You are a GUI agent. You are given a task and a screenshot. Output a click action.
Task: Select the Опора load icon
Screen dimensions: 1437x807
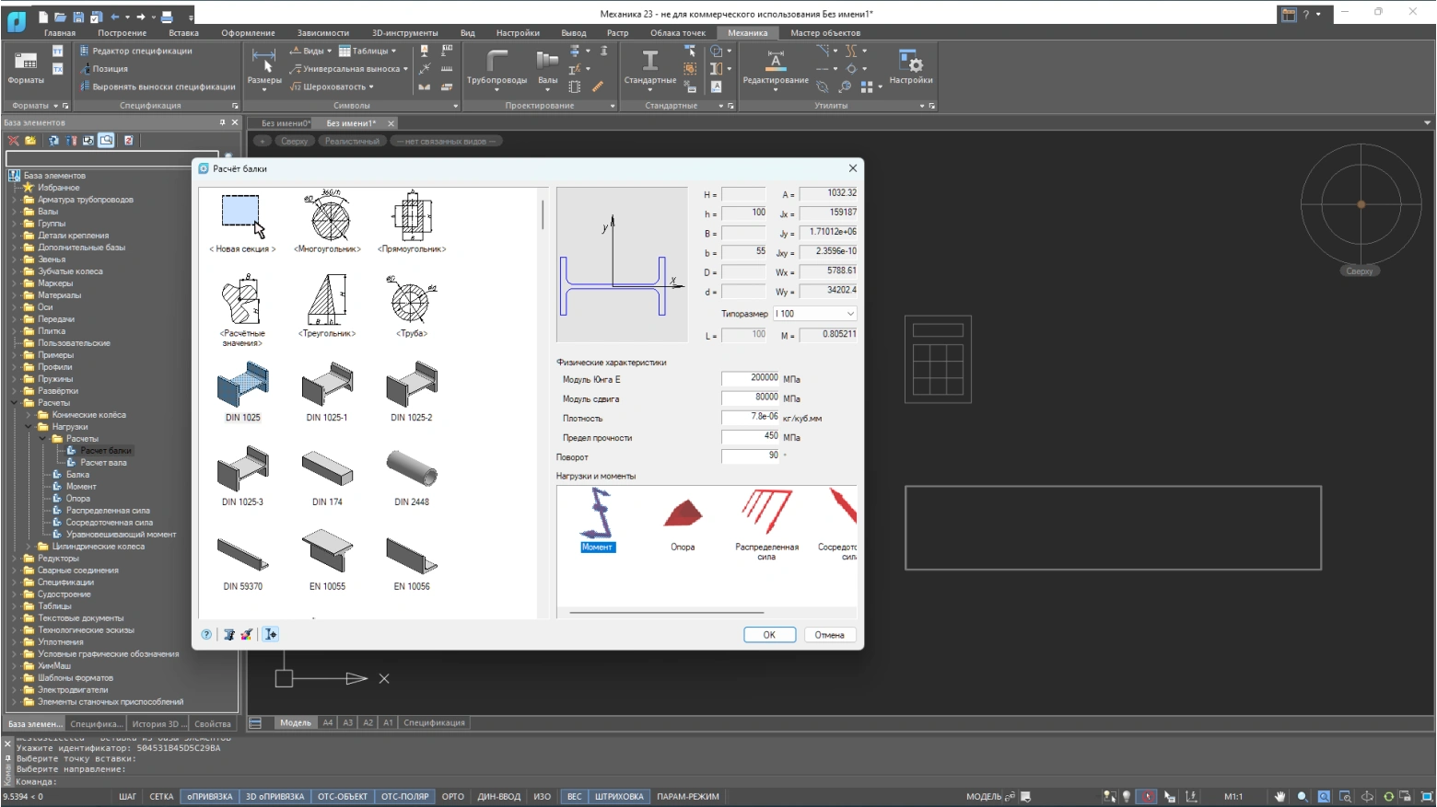coord(683,514)
